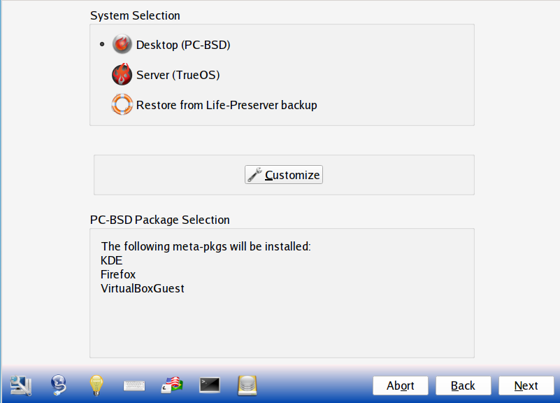Screen dimensions: 560x403
Task: Click the TrueOS red flame icon
Action: [122, 74]
